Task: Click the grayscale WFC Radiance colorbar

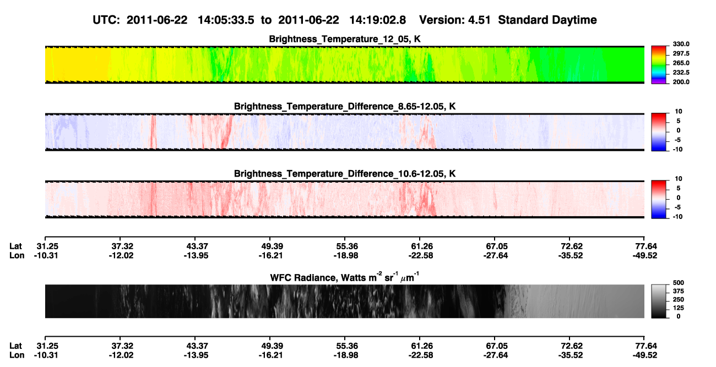Action: point(659,301)
